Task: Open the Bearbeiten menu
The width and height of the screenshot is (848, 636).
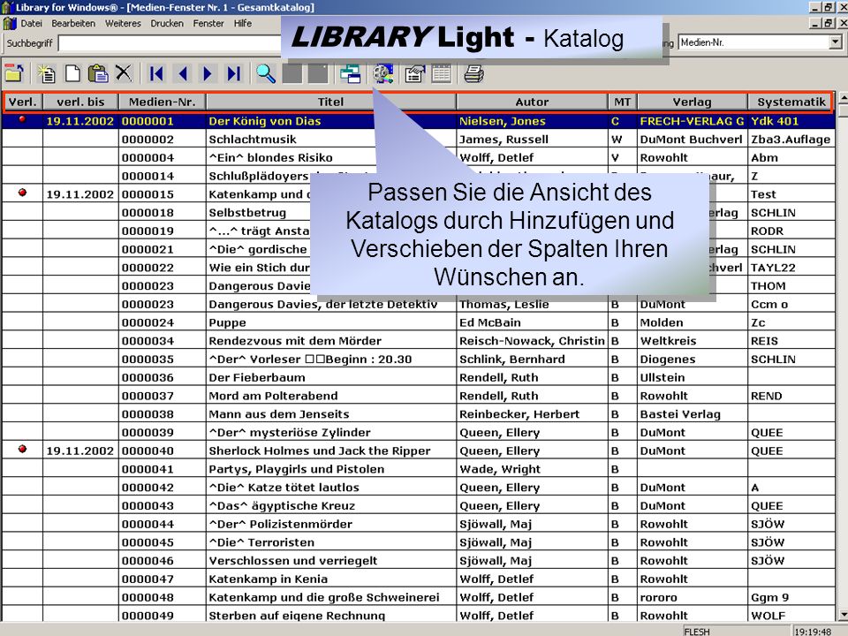Action: tap(73, 23)
